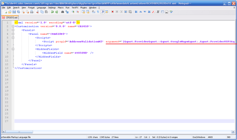This screenshot has height=140, width=237.
Task: Collapse the Panels node fold marker
Action: (13, 30)
